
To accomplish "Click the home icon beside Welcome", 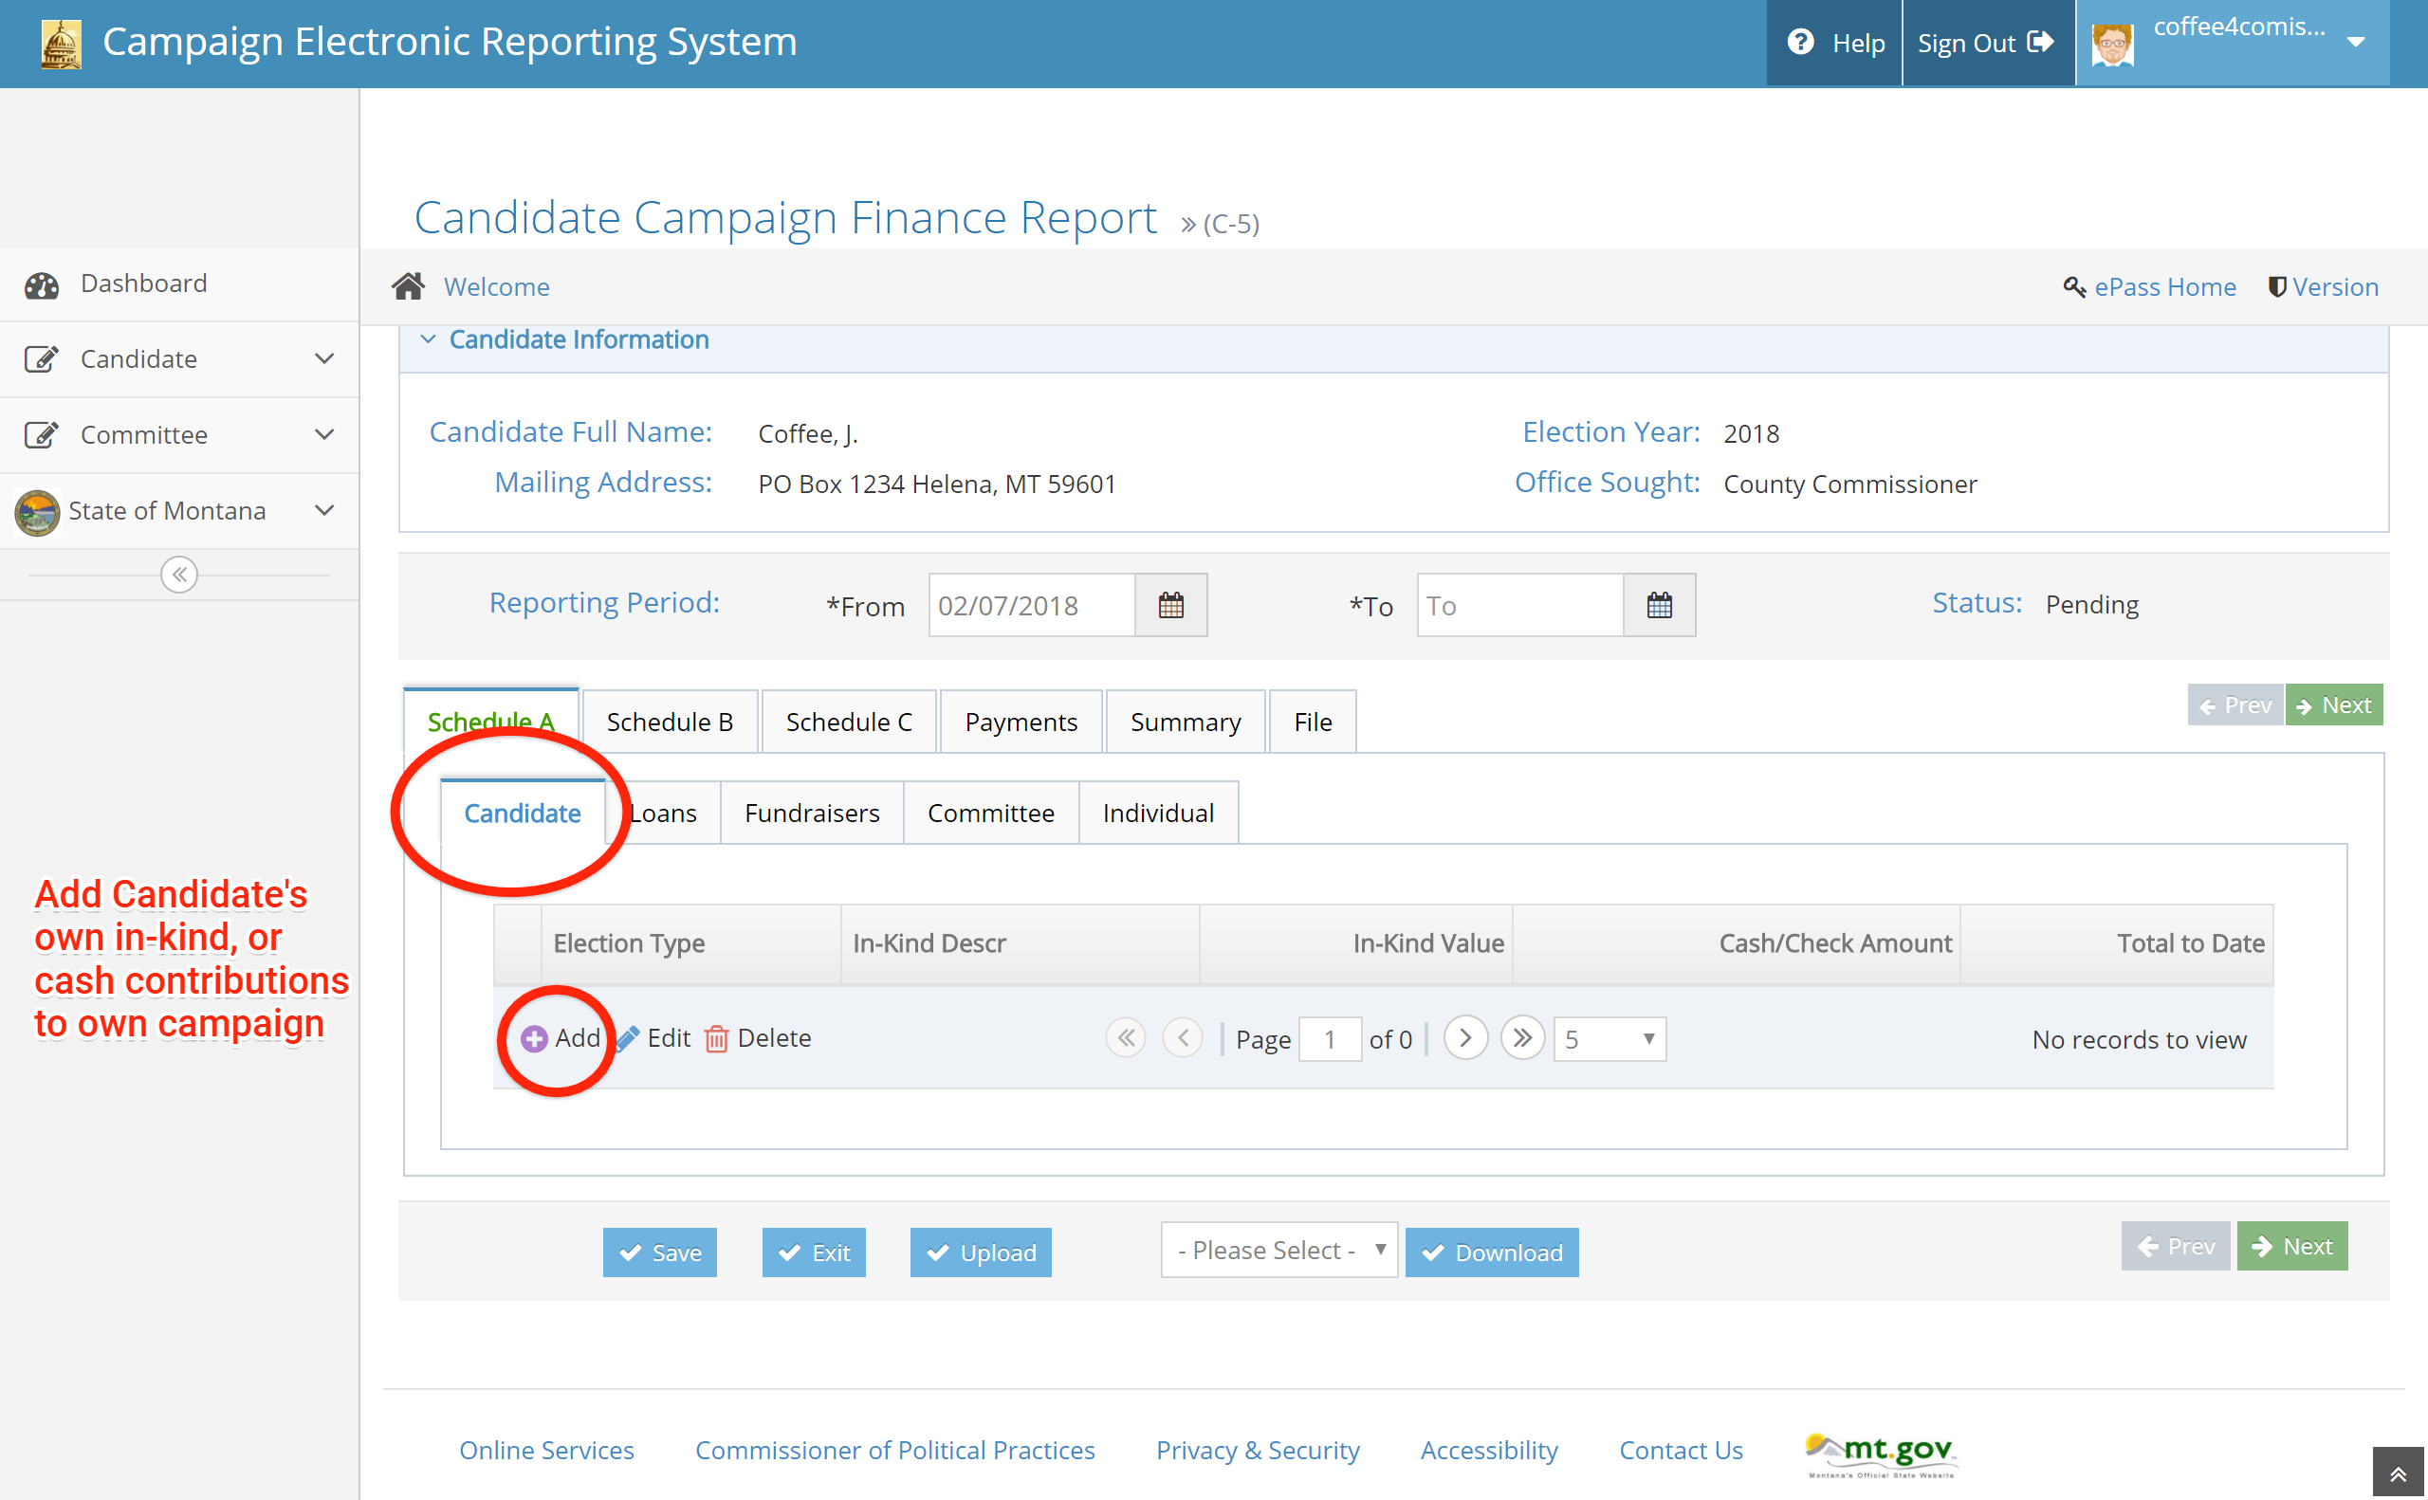I will click(408, 285).
